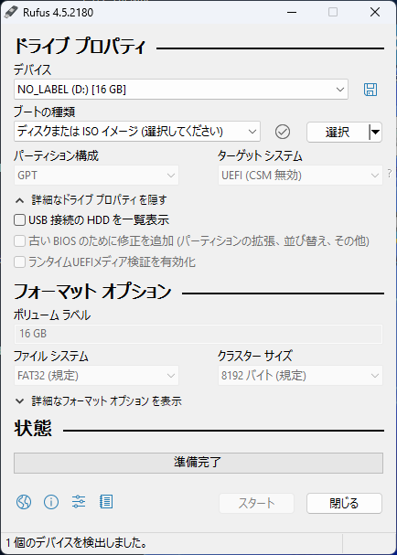Click the 閉じる button
This screenshot has width=397, height=555.
344,503
